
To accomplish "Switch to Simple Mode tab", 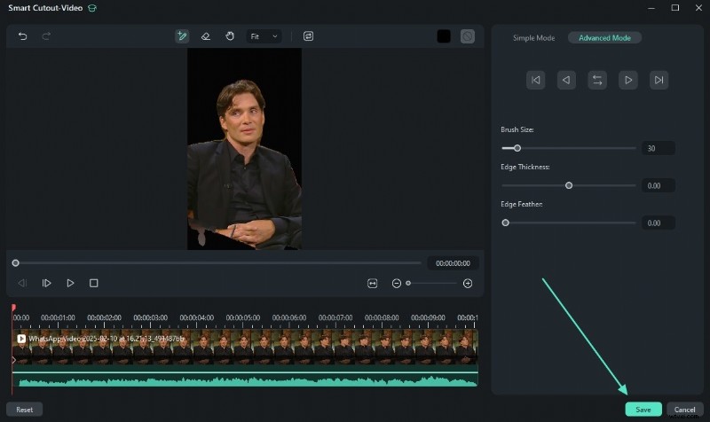I will [533, 38].
